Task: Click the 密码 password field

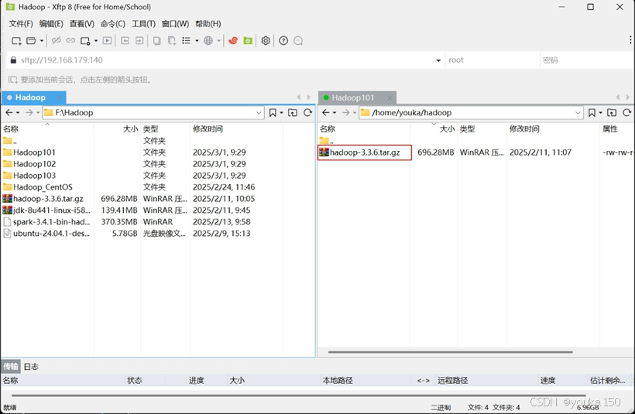Action: click(x=586, y=60)
